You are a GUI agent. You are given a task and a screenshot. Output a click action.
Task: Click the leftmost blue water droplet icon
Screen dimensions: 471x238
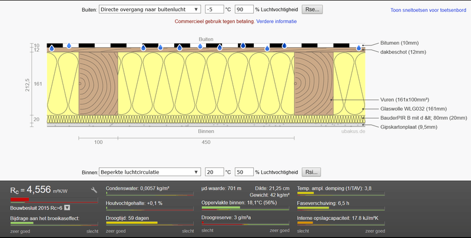tap(52, 49)
